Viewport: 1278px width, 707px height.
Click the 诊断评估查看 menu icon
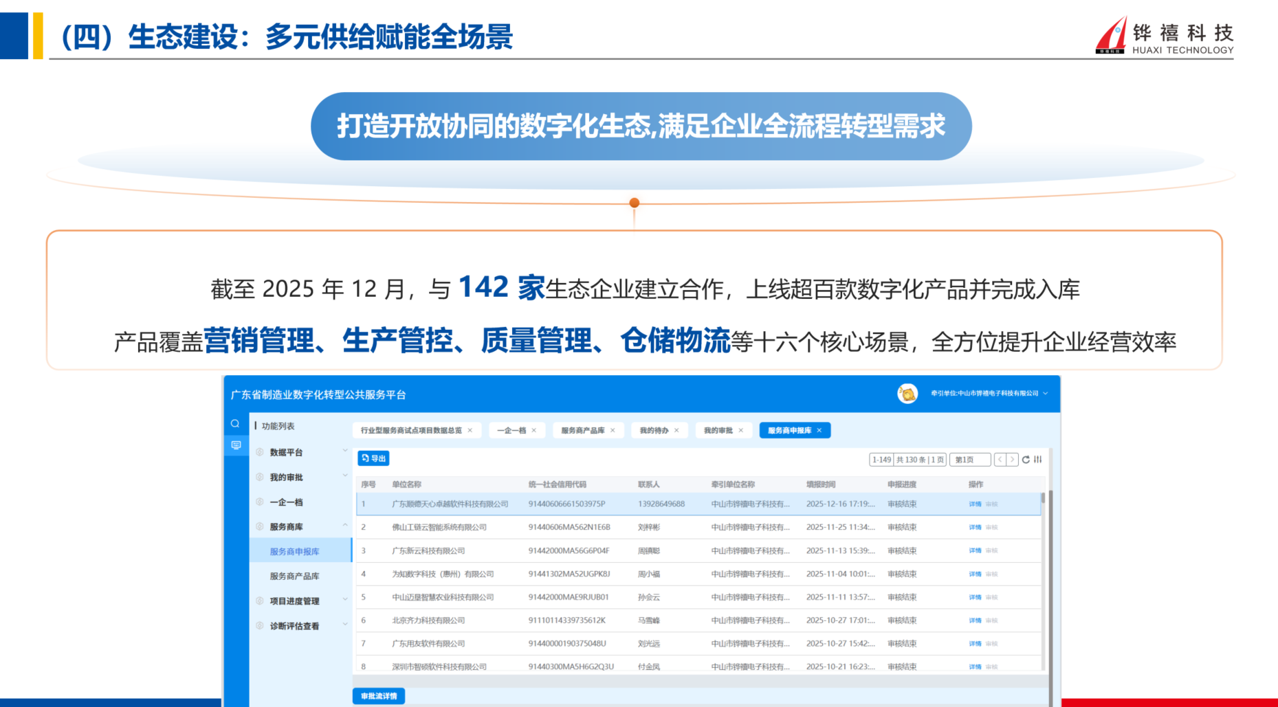point(259,625)
